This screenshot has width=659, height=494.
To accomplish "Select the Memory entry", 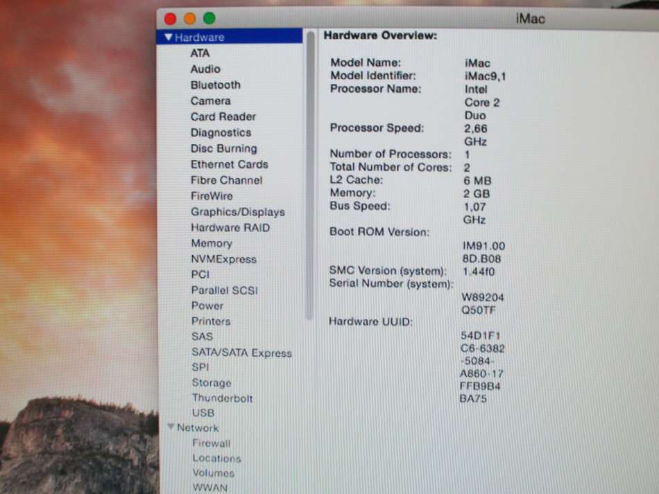I will (212, 243).
